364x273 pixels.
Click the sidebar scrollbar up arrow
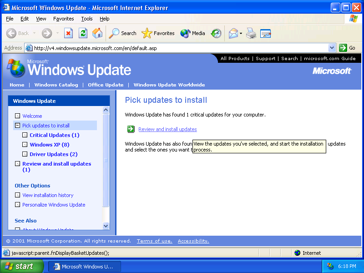click(x=106, y=110)
